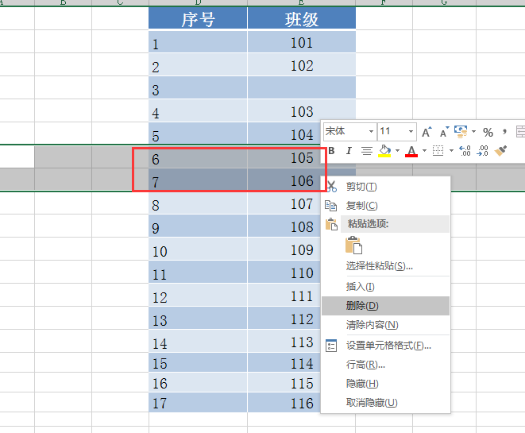Decrease decimal places icon
525x433 pixels.
482,151
